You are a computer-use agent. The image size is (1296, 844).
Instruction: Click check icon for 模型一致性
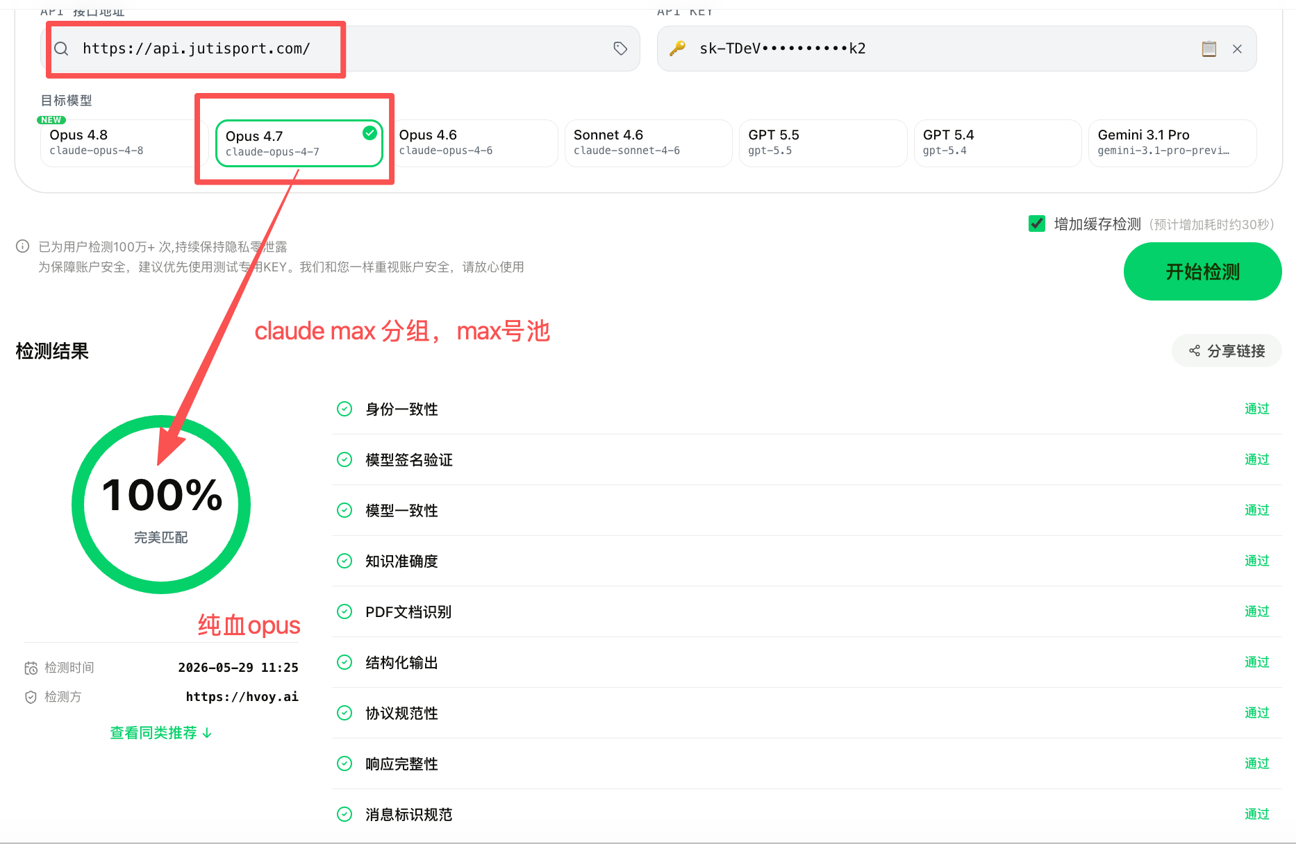coord(344,510)
